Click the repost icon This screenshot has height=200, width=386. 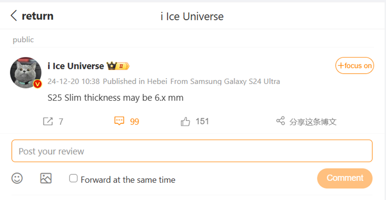pos(48,121)
